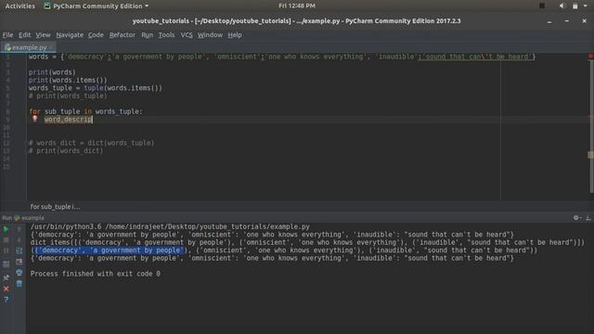
Task: Open Run panel settings gear icon
Action: [576, 218]
